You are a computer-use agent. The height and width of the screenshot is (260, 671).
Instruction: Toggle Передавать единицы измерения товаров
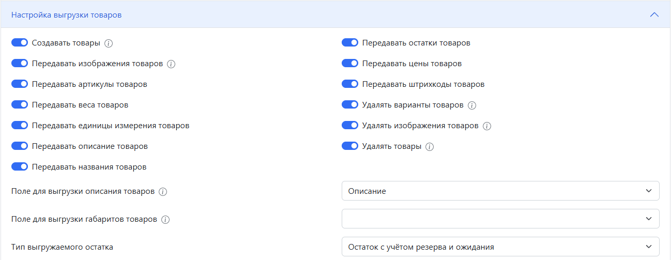[x=20, y=126]
